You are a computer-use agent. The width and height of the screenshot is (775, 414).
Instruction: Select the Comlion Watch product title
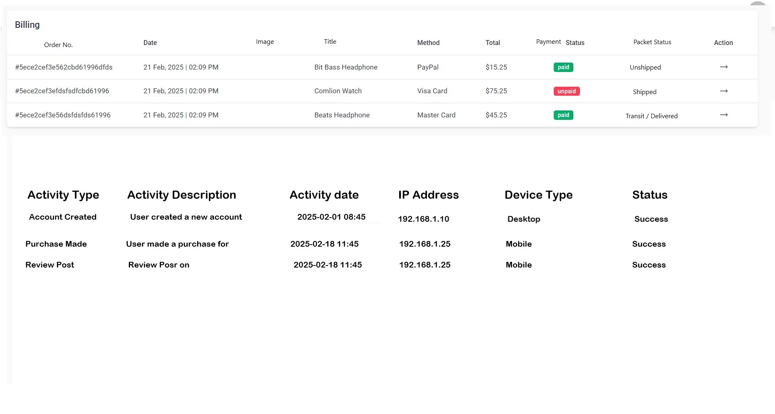coord(338,91)
